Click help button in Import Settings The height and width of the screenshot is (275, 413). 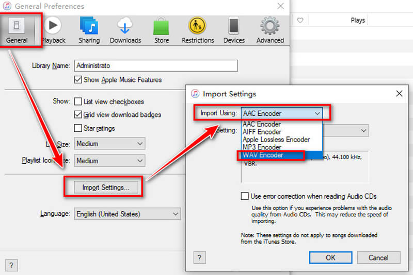[199, 257]
